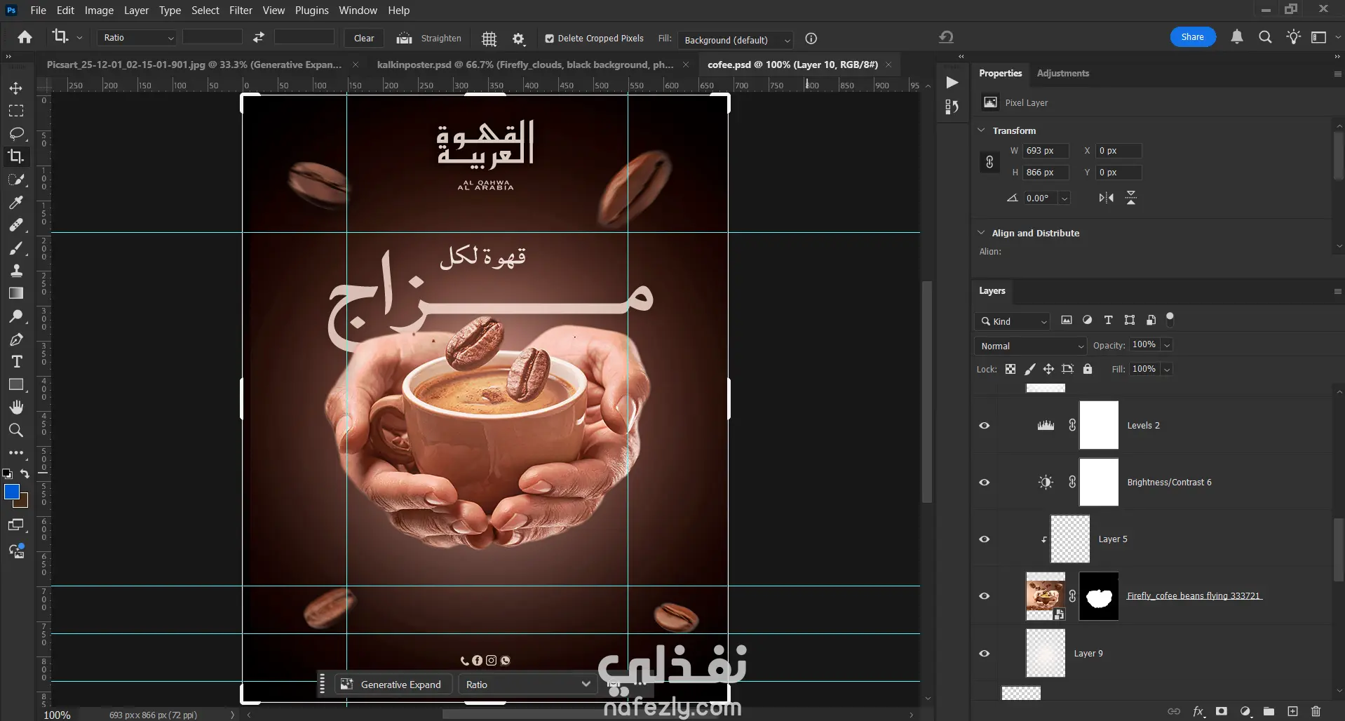Open the Search icon in top bar
The width and height of the screenshot is (1345, 721).
point(1265,37)
